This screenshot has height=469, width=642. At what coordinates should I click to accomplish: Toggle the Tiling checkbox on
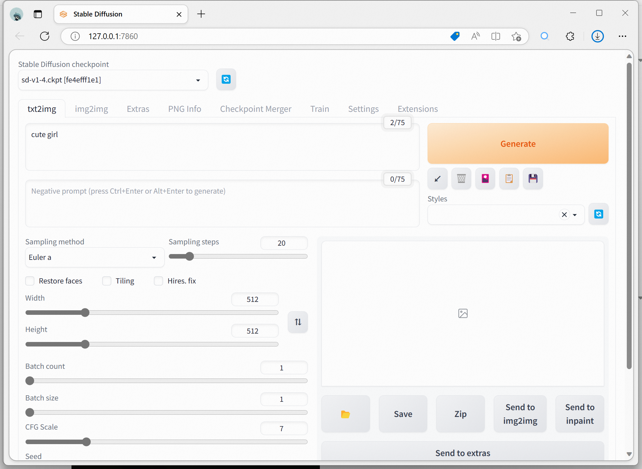click(107, 281)
